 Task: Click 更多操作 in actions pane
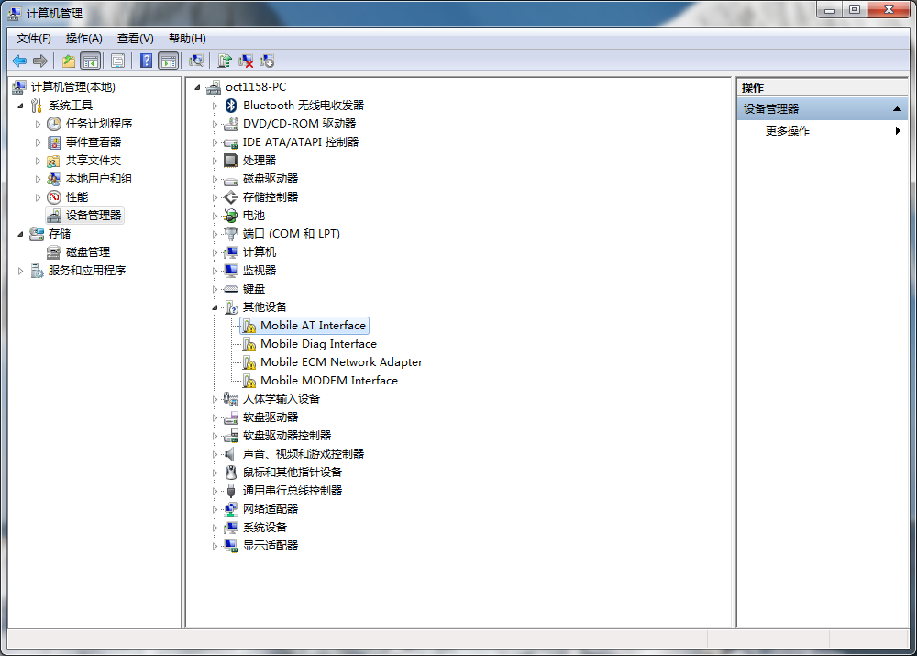tap(788, 131)
